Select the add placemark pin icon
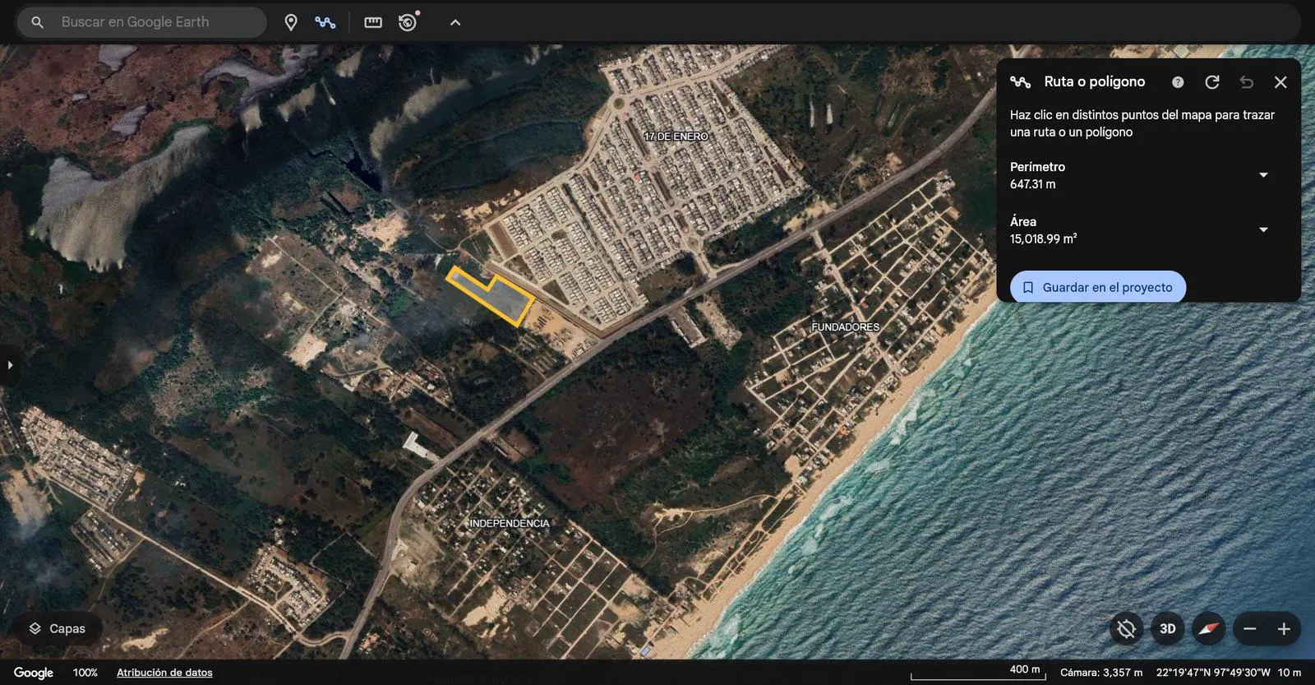1315x685 pixels. click(x=291, y=22)
